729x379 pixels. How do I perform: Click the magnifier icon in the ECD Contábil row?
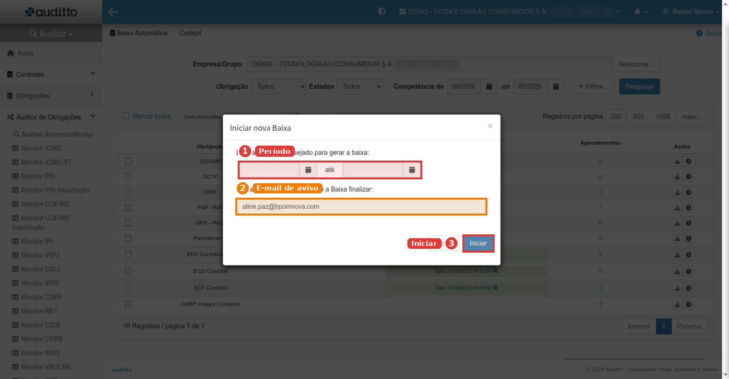point(495,271)
